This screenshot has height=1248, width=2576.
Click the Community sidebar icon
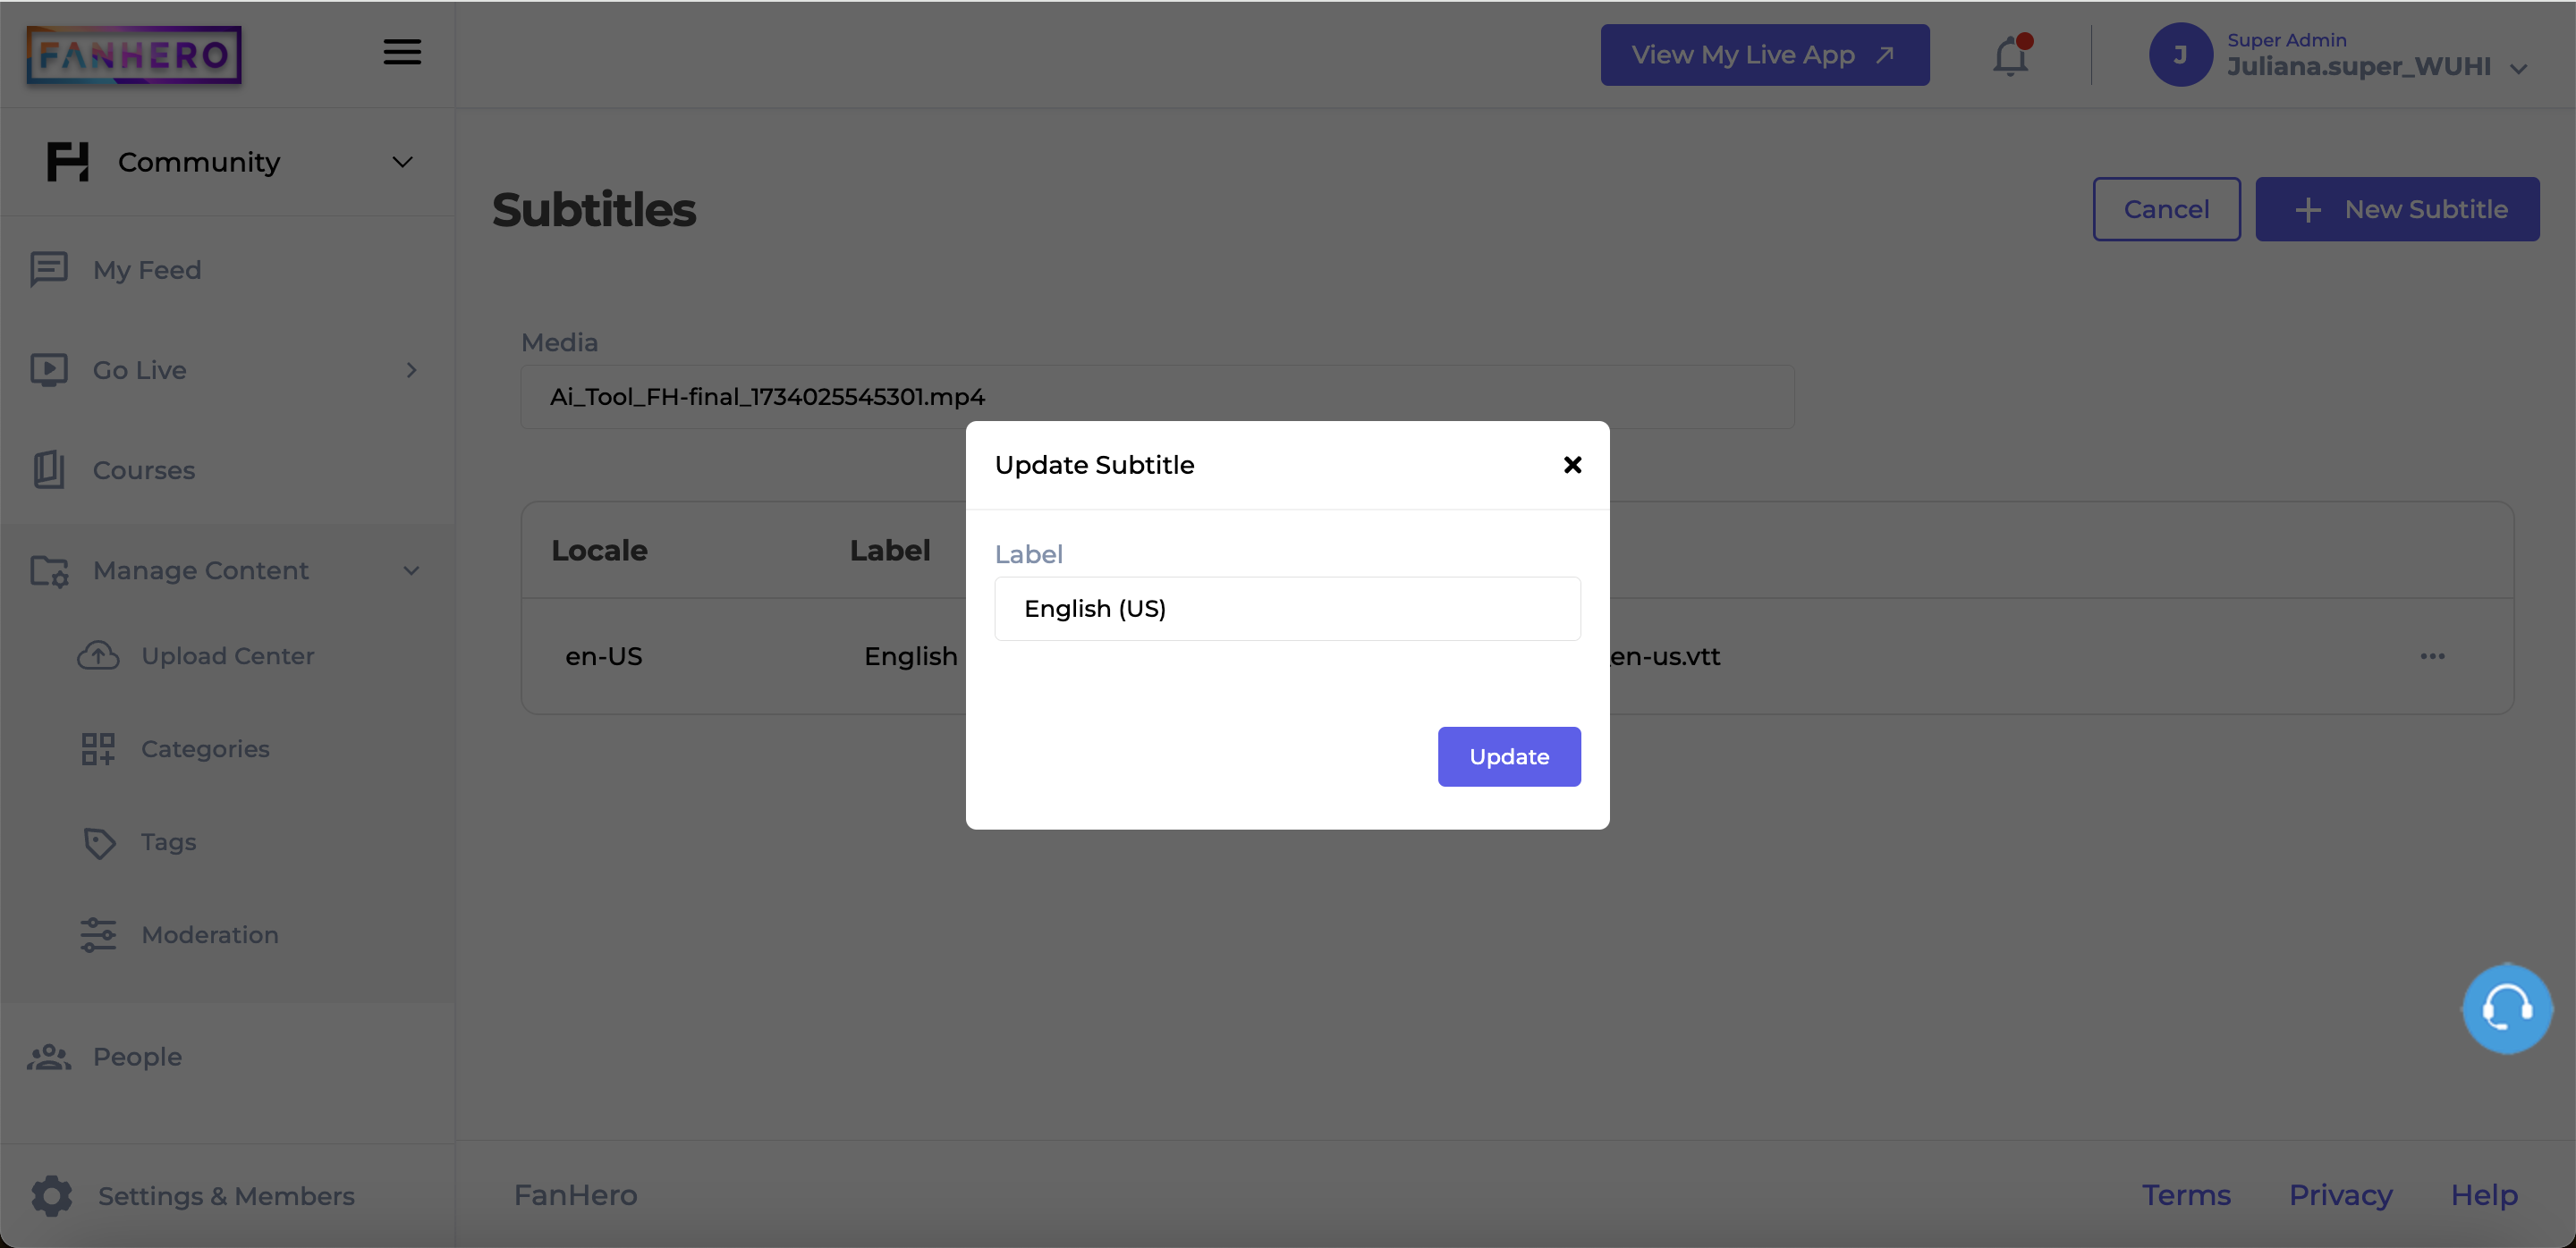(x=67, y=163)
